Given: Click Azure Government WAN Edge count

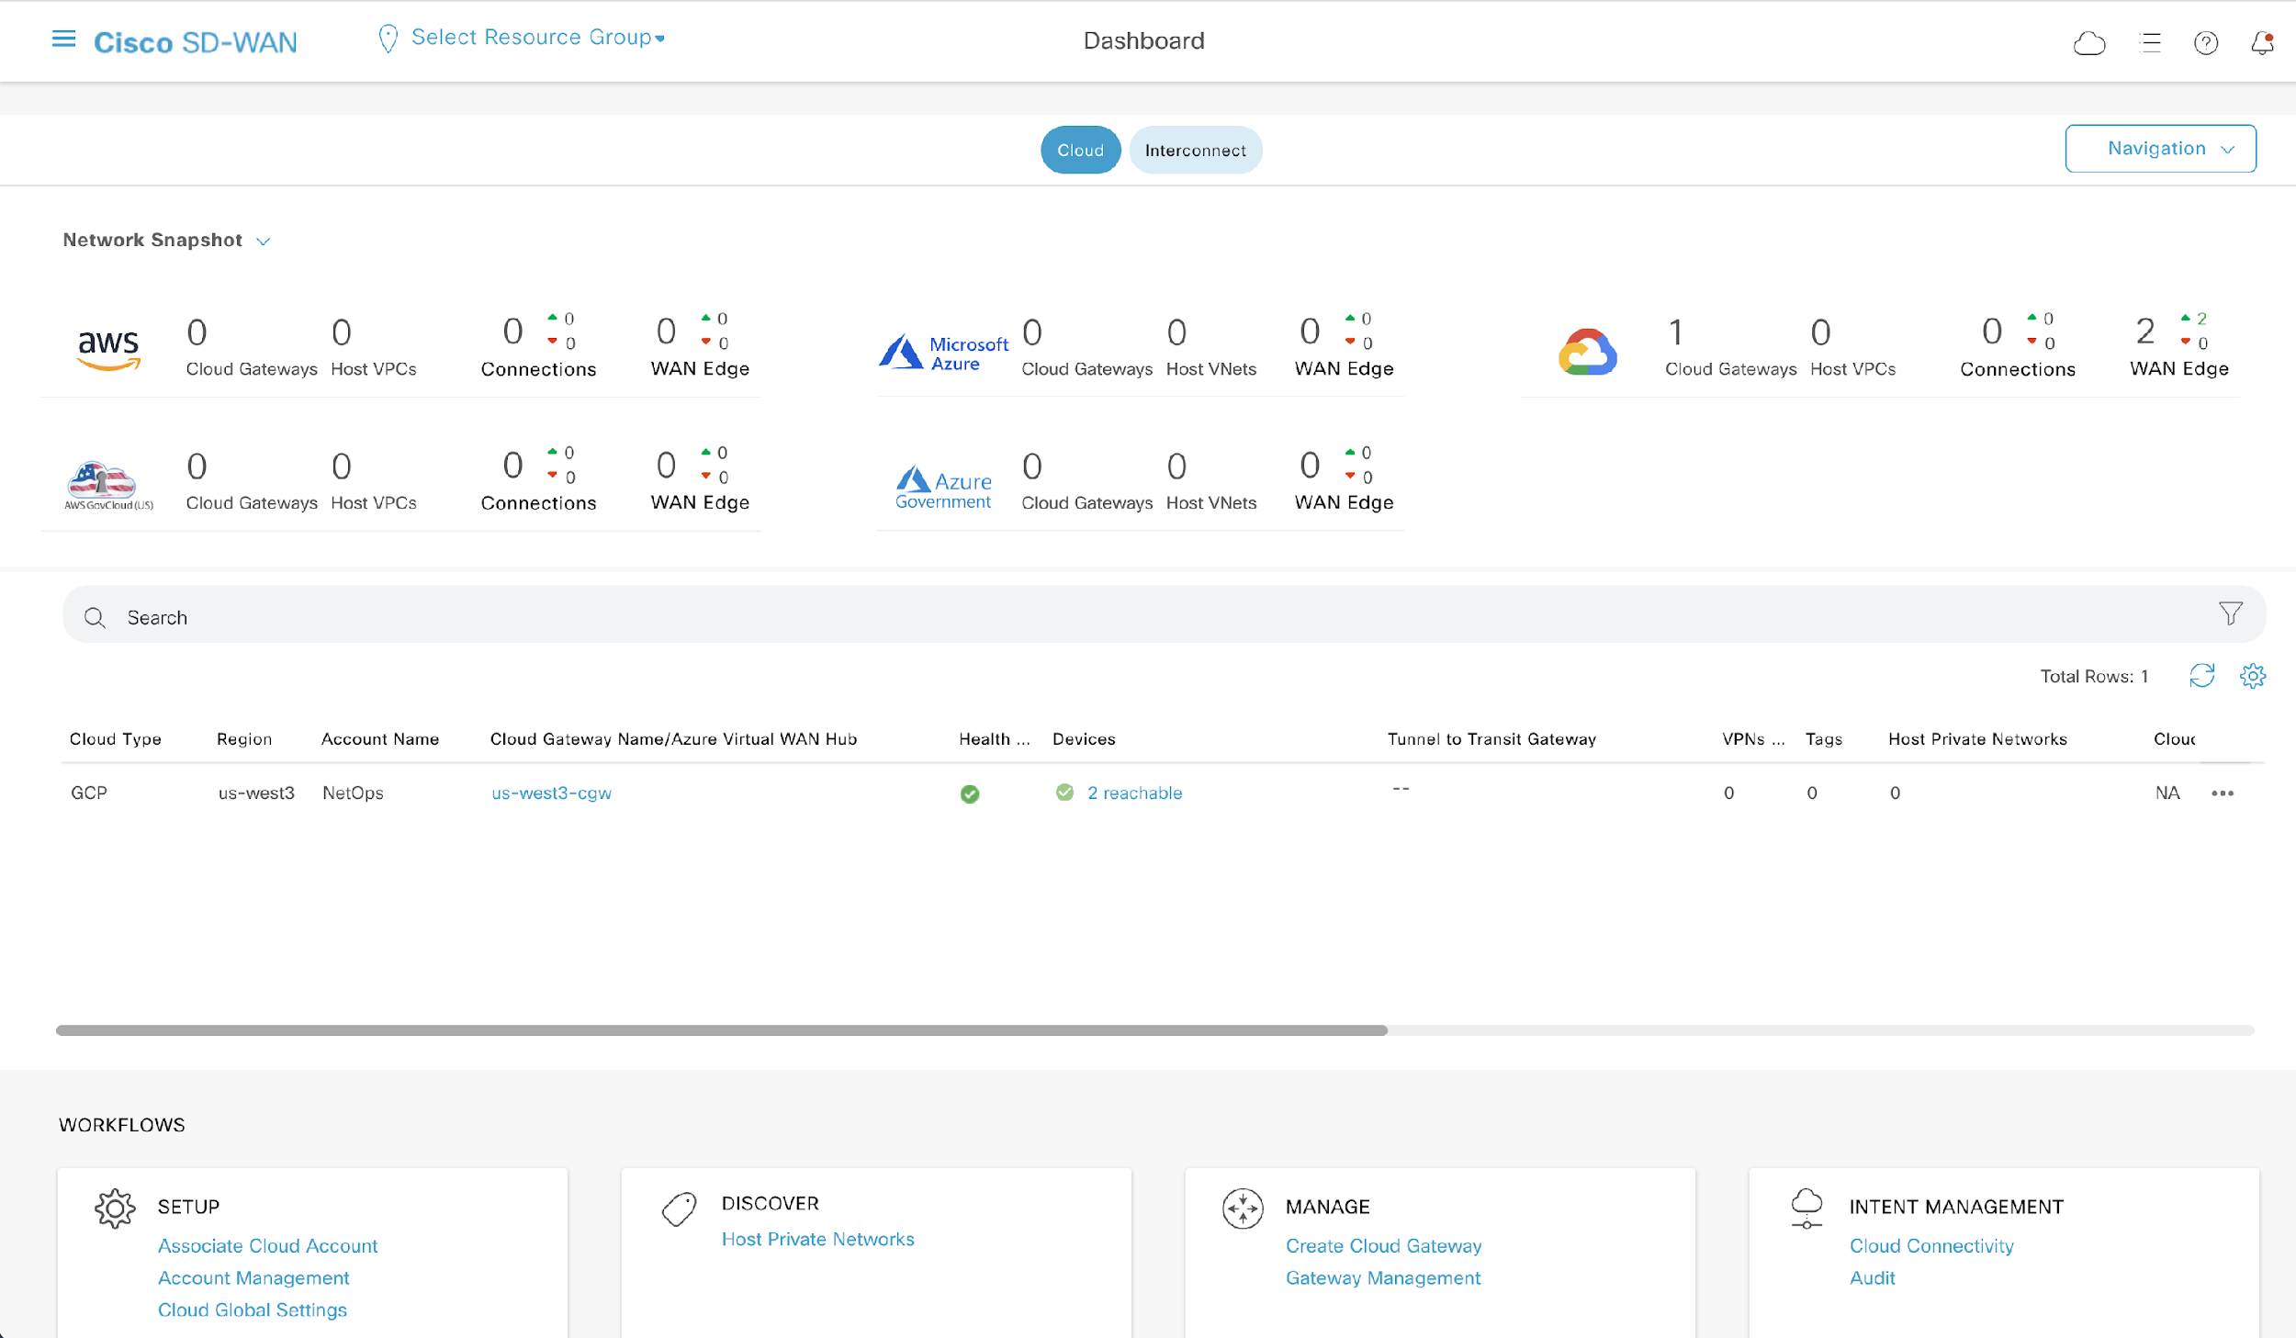Looking at the screenshot, I should [1310, 465].
